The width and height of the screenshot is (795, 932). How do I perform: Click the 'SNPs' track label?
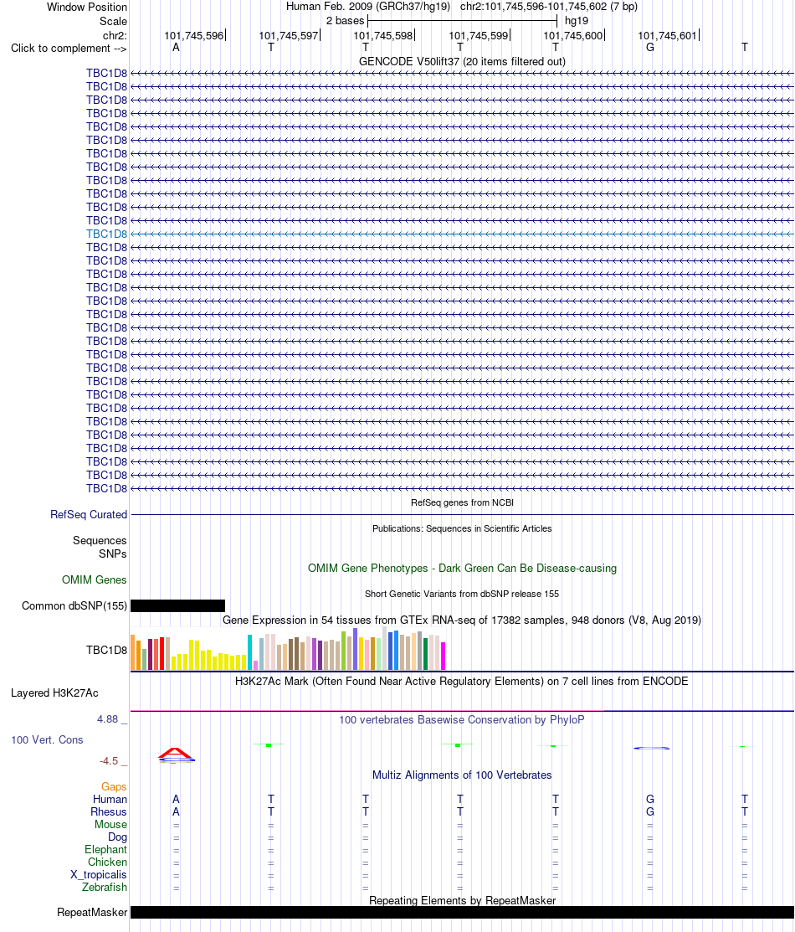(x=113, y=554)
